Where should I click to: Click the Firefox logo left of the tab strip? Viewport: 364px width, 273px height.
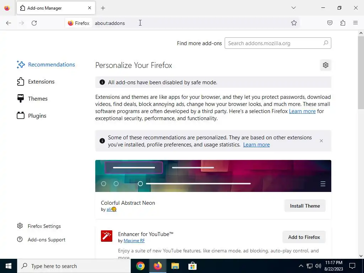(7, 8)
